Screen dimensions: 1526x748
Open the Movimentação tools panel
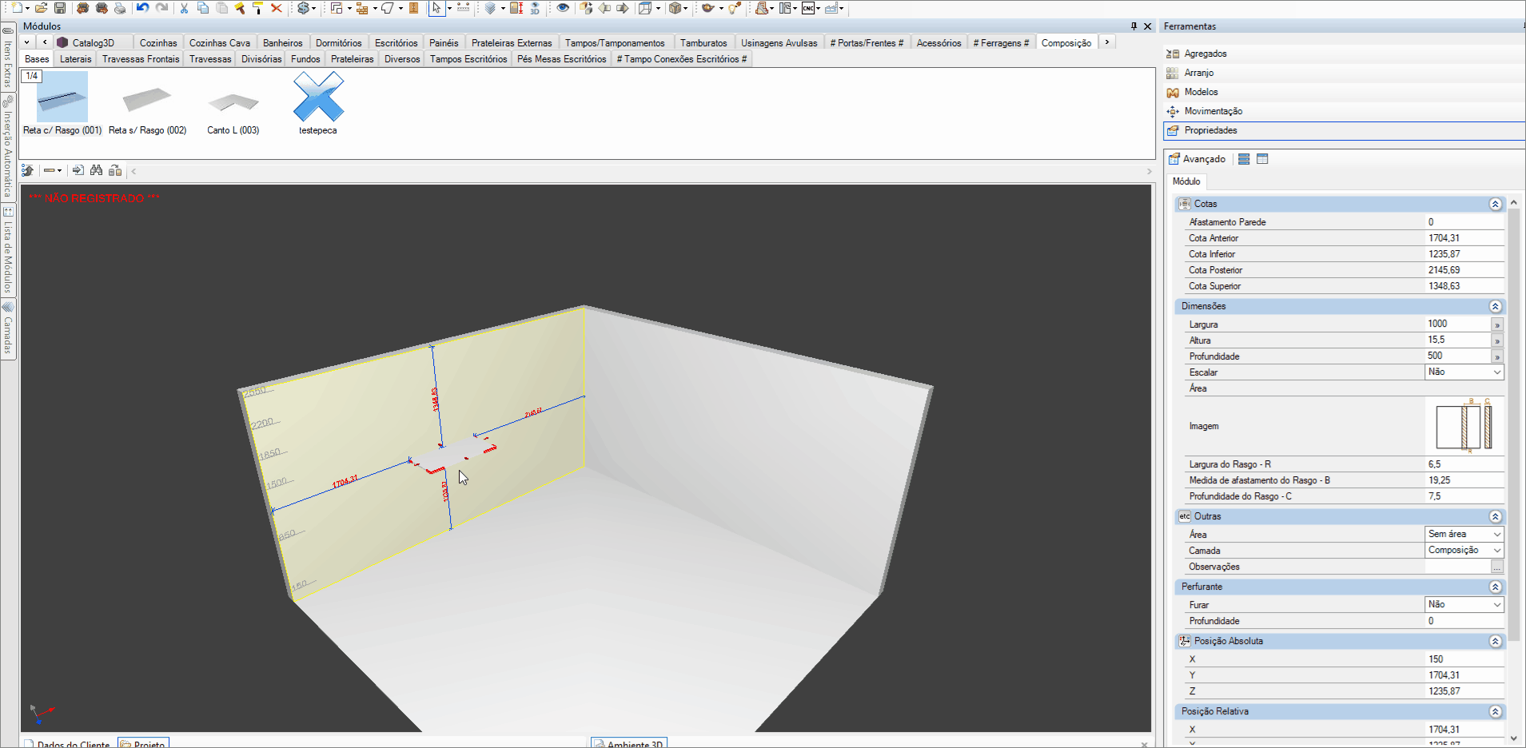click(1213, 111)
